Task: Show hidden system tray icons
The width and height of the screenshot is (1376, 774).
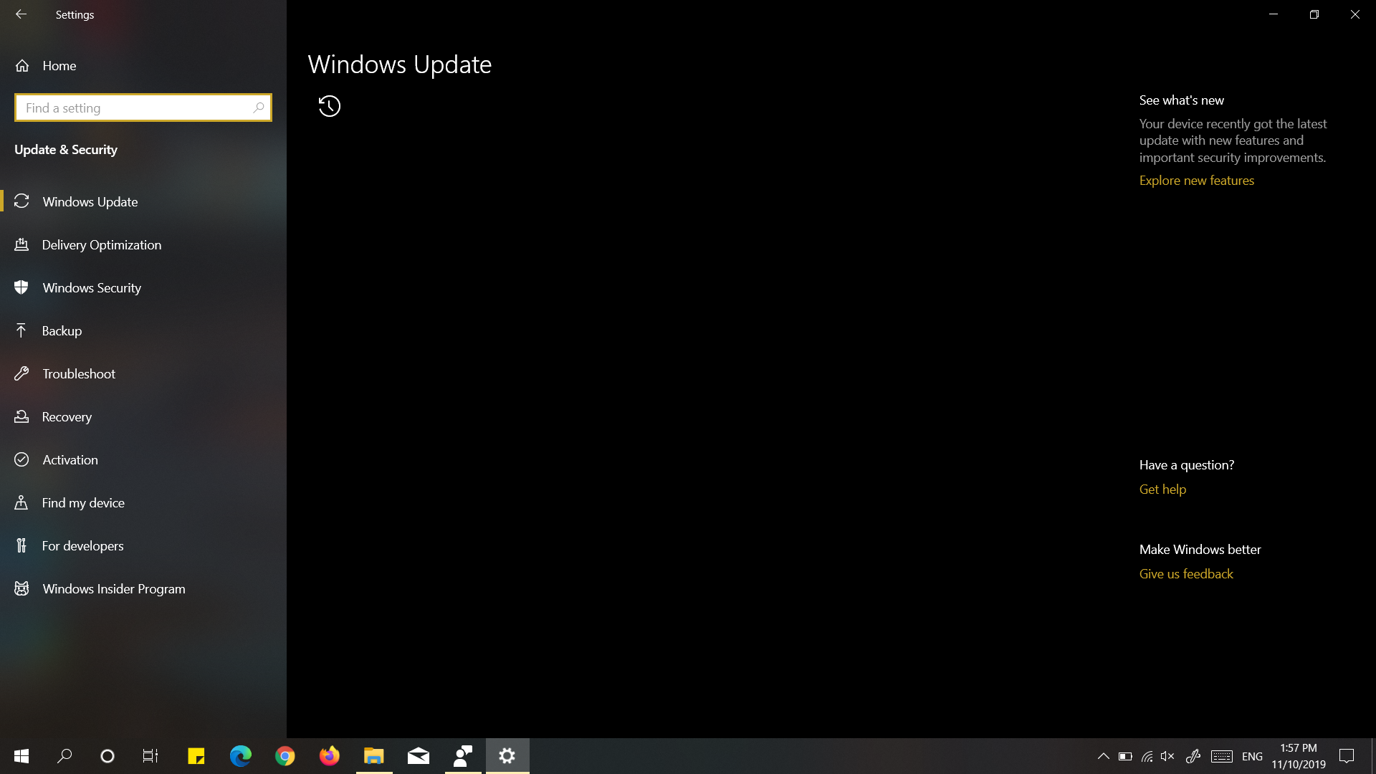Action: click(1104, 756)
